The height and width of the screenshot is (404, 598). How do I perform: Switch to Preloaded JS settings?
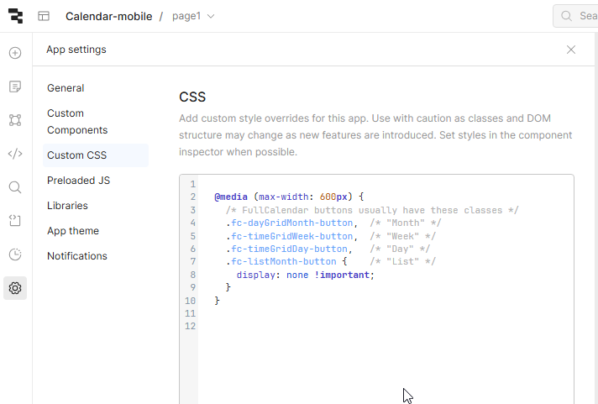click(79, 181)
